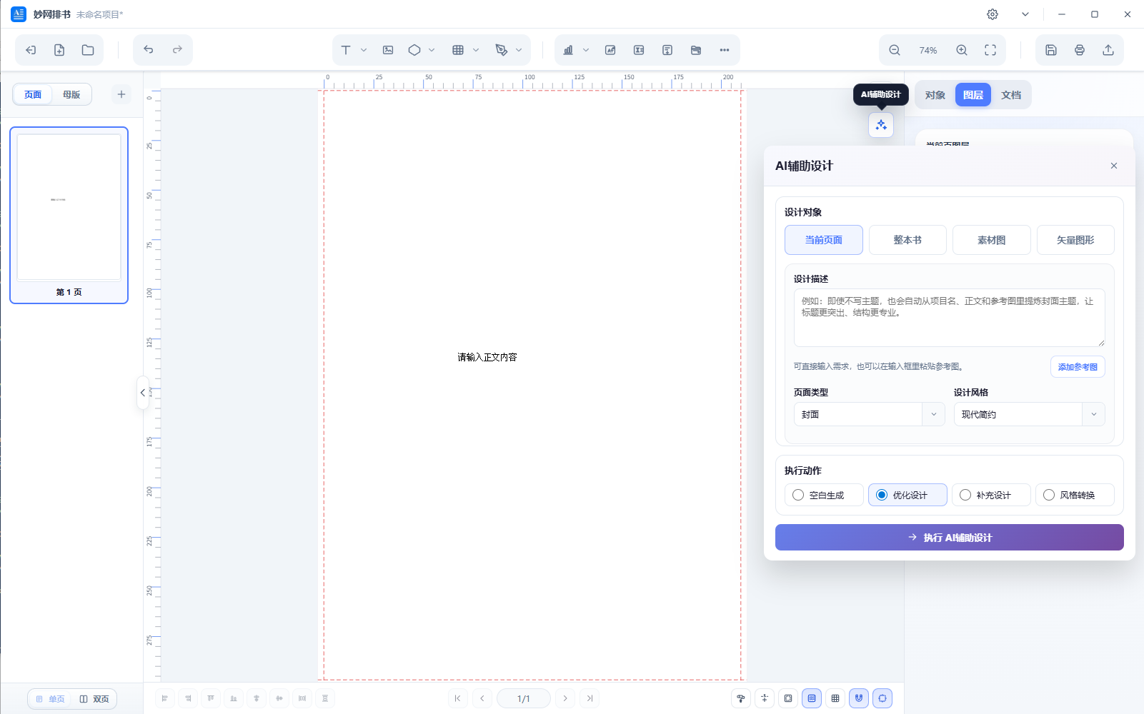Open the 页面类型 dropdown showing 封面
Screen dimensions: 1144x714
[x=869, y=414]
